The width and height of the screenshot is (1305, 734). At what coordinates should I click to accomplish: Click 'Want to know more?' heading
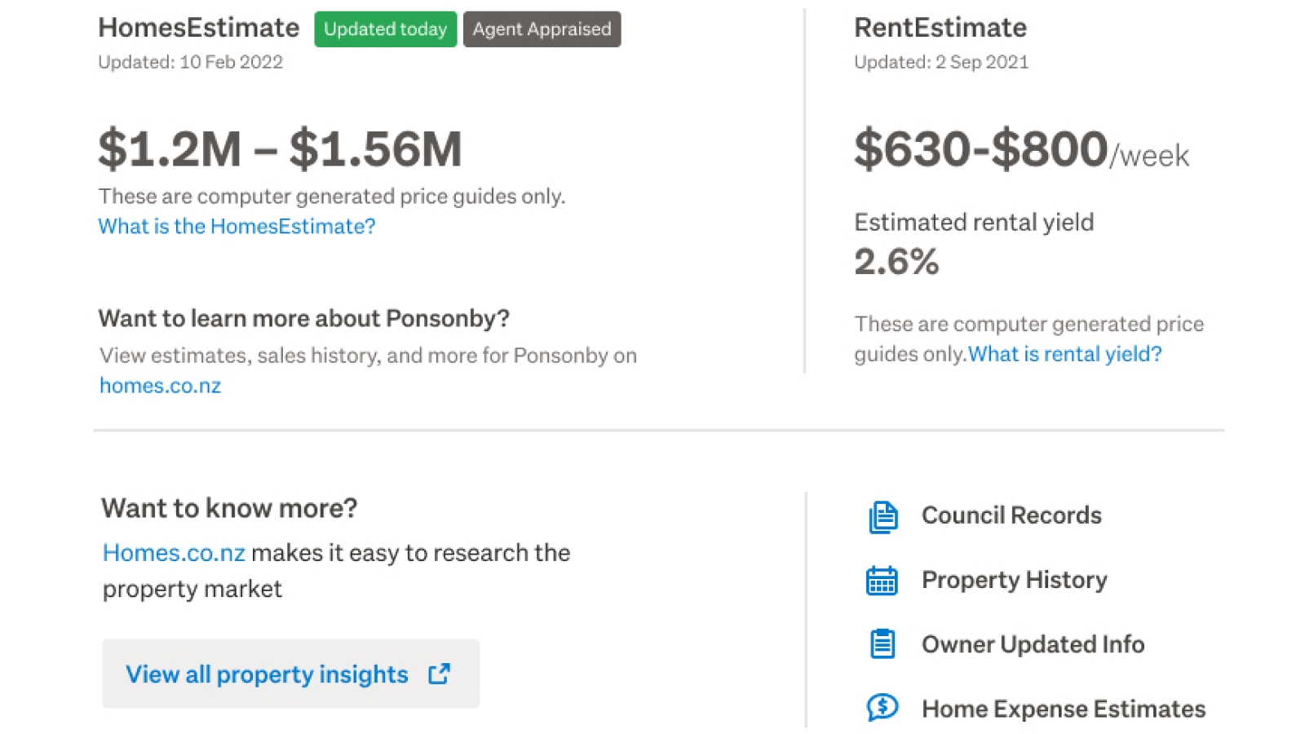point(229,508)
